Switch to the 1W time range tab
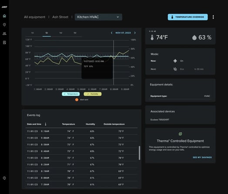This screenshot has height=194, width=228. tap(61, 33)
